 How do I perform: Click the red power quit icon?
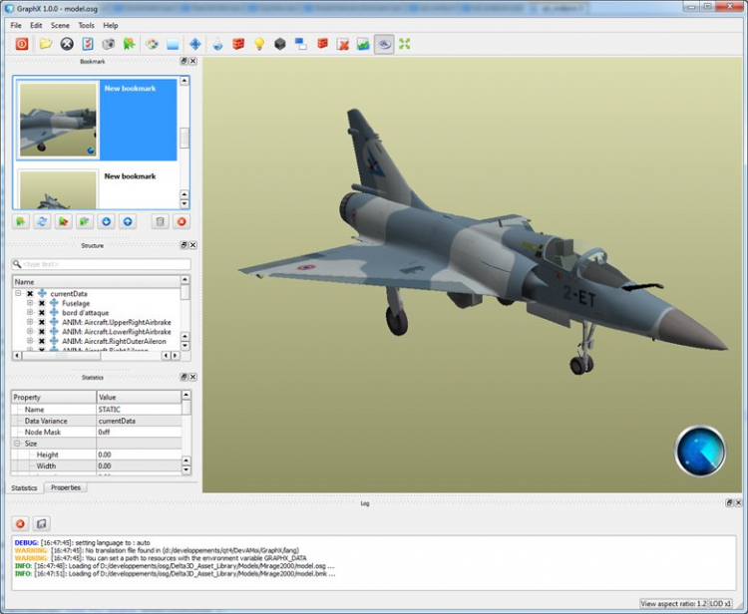coord(21,44)
